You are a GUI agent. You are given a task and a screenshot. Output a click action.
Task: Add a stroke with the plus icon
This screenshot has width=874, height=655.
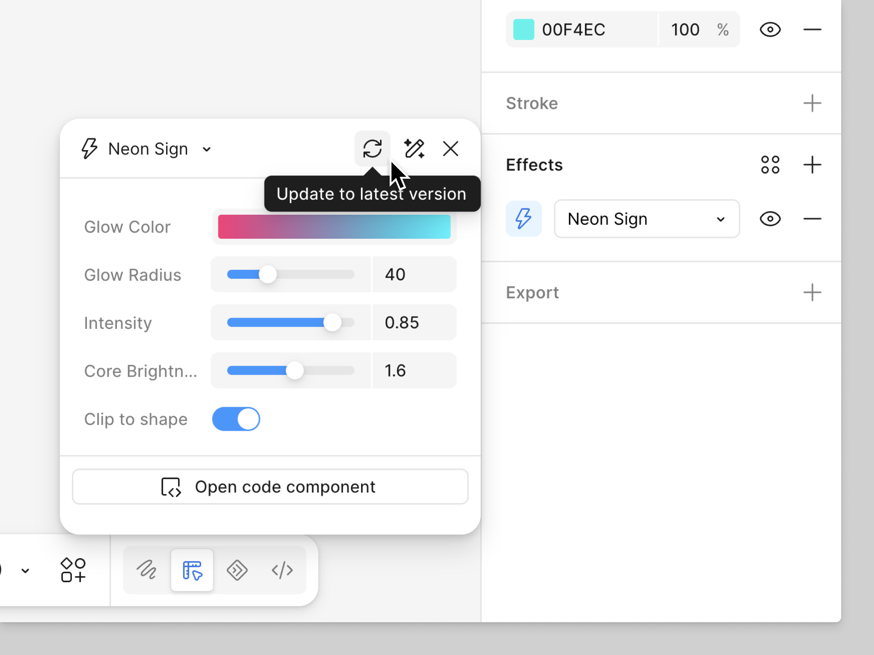pos(812,103)
